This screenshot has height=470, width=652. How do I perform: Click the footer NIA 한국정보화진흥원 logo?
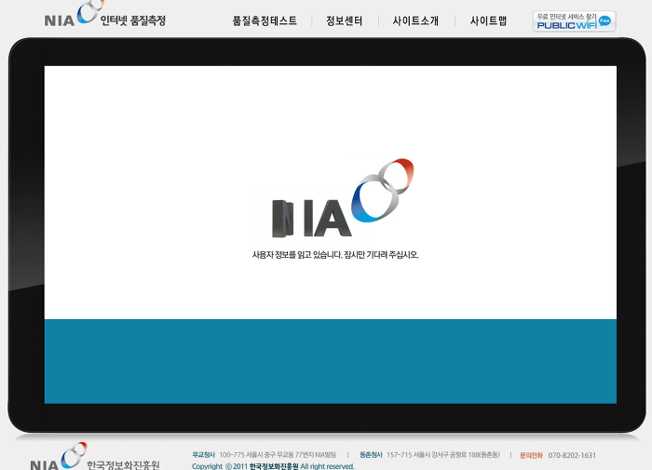pos(95,456)
